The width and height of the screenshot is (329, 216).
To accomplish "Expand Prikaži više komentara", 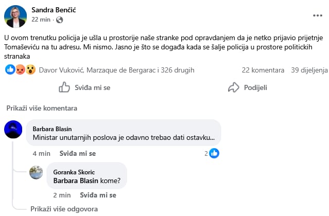I will point(42,109).
